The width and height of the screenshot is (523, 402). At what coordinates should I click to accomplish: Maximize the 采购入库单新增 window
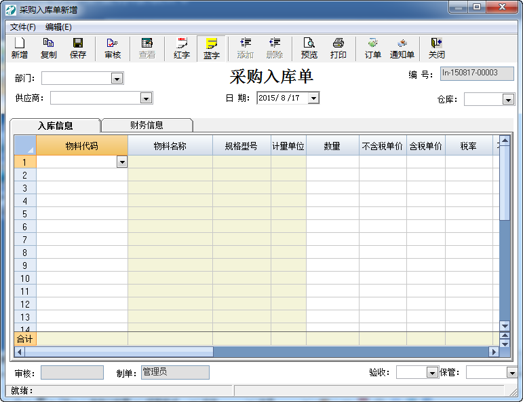pos(477,7)
